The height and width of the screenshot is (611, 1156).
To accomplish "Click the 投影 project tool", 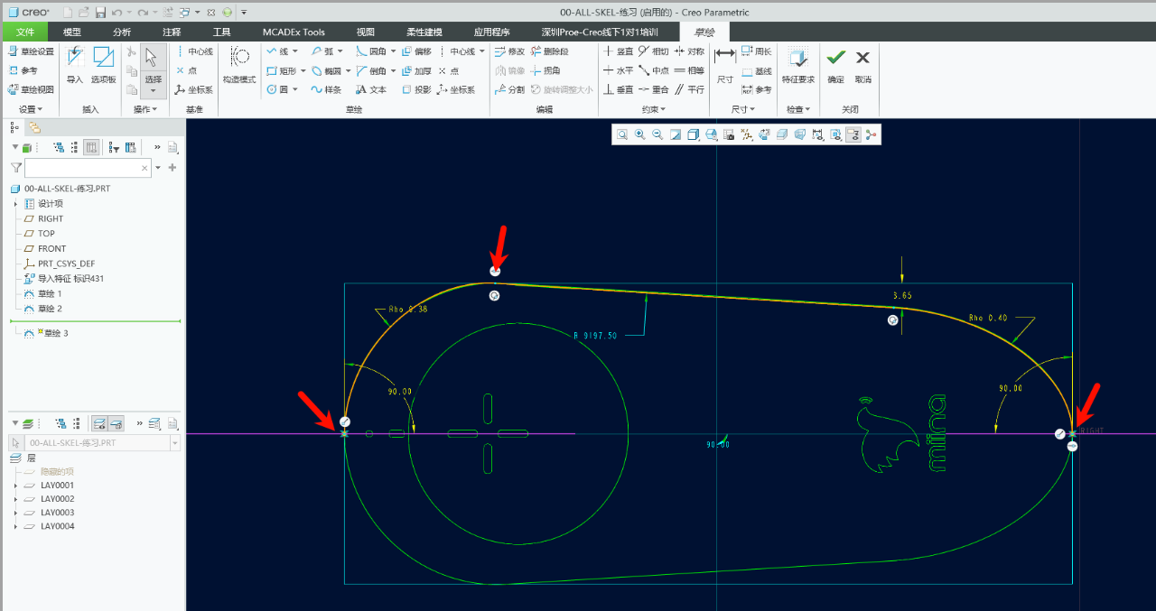I will point(416,89).
